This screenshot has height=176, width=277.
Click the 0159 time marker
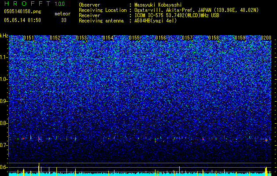click(240, 38)
